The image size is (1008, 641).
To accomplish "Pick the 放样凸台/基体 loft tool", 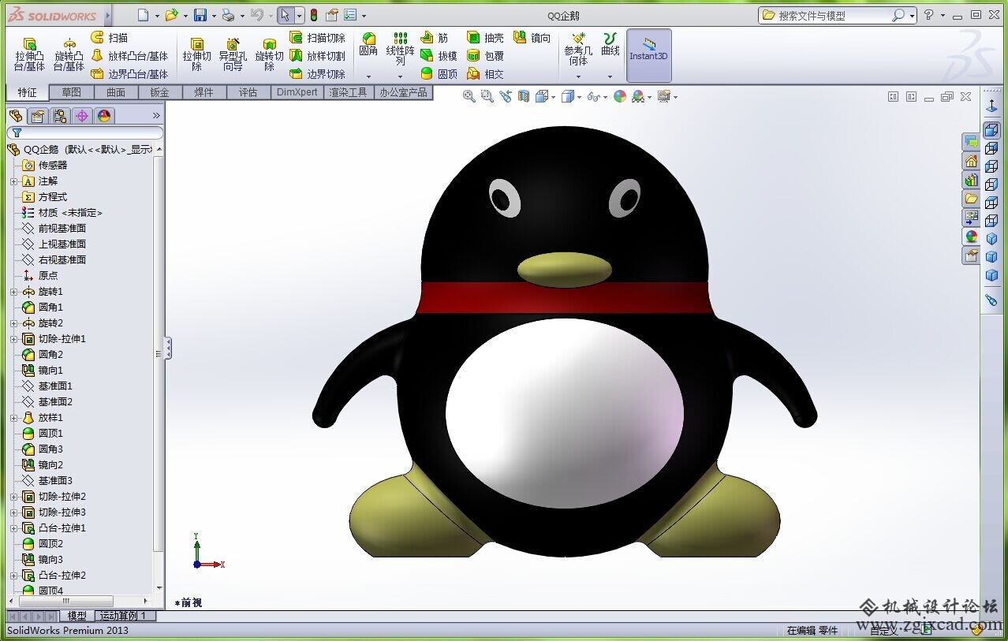I will coord(129,56).
